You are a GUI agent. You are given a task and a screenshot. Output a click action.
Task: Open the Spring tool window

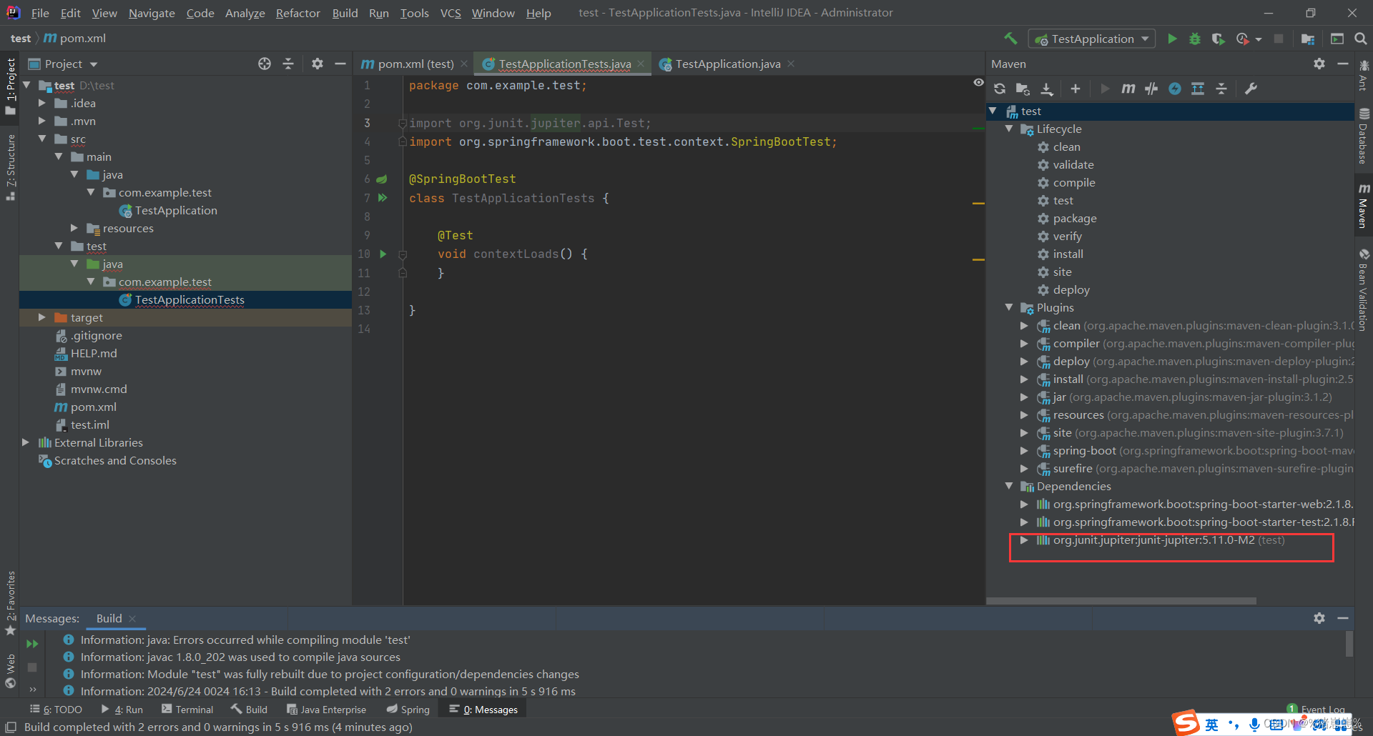[x=408, y=710]
